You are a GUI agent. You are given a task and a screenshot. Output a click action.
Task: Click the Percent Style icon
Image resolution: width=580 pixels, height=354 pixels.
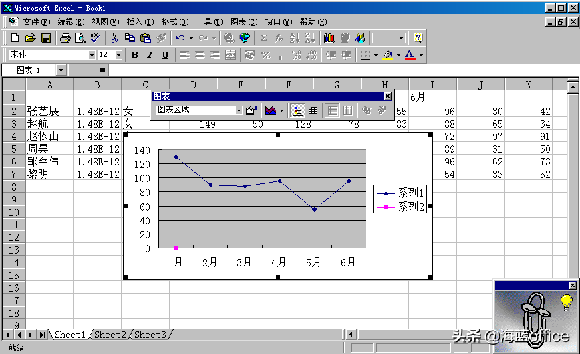click(x=265, y=55)
